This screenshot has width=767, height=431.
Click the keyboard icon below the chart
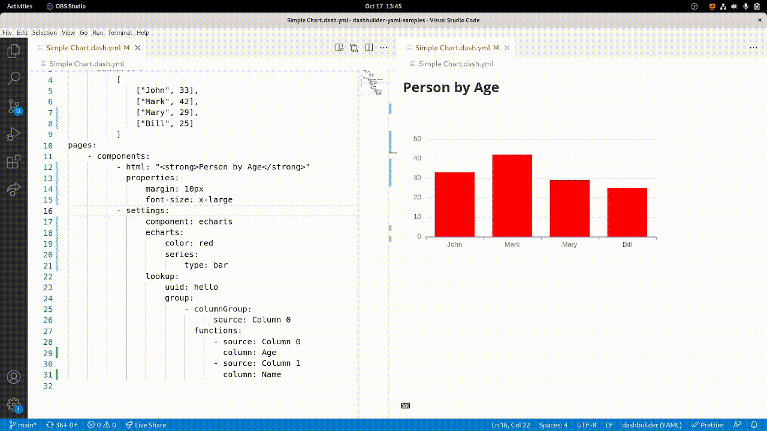(x=405, y=405)
